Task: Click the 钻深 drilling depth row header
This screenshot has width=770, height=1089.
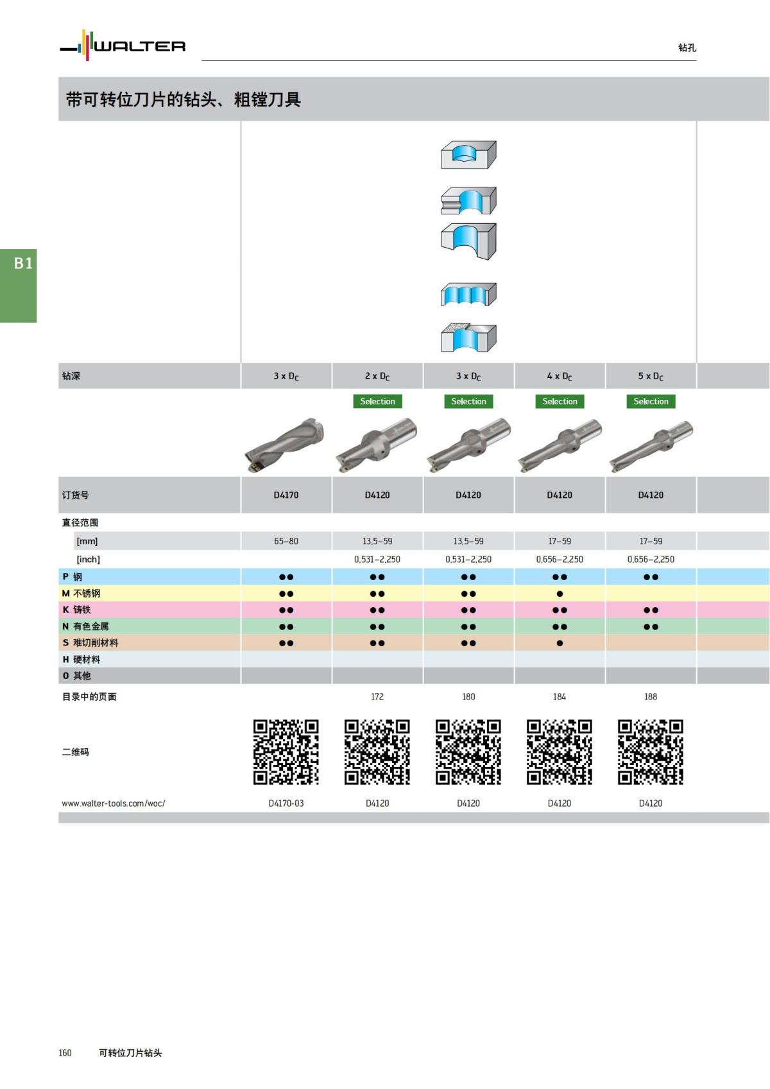Action: [71, 375]
